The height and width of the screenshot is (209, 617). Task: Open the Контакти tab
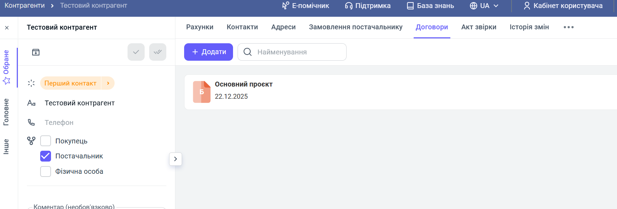(x=242, y=27)
